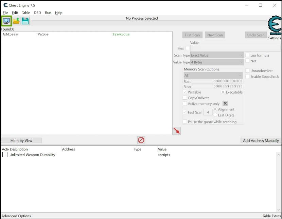The height and width of the screenshot is (219, 282).
Task: Toggle the Writable checkbox
Action: click(185, 92)
